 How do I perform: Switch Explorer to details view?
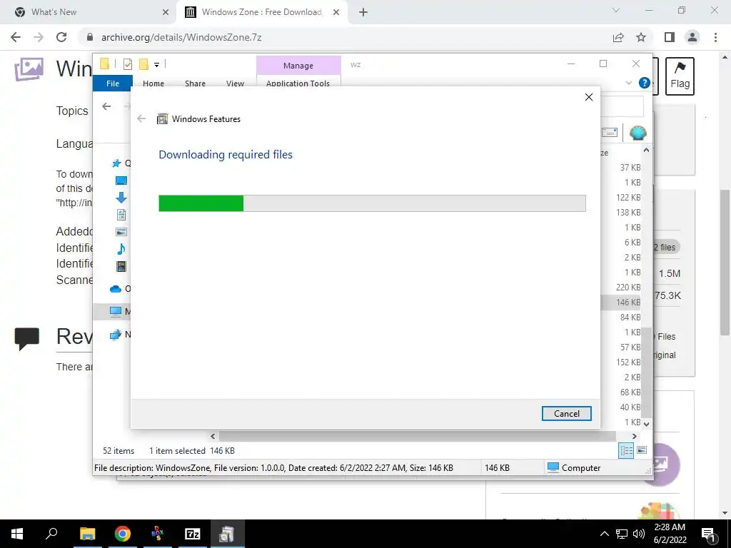[626, 450]
